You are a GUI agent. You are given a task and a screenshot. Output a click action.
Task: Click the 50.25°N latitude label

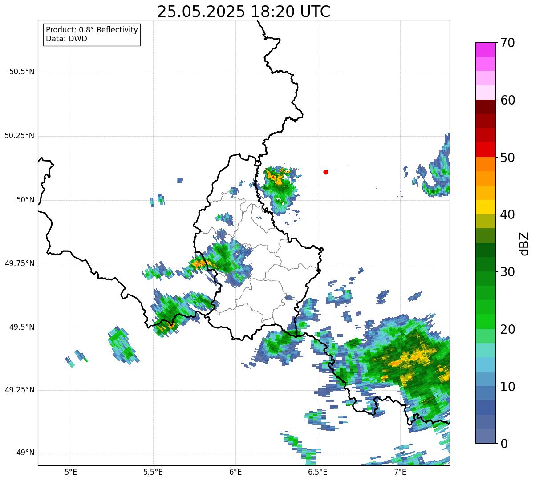tap(20, 136)
